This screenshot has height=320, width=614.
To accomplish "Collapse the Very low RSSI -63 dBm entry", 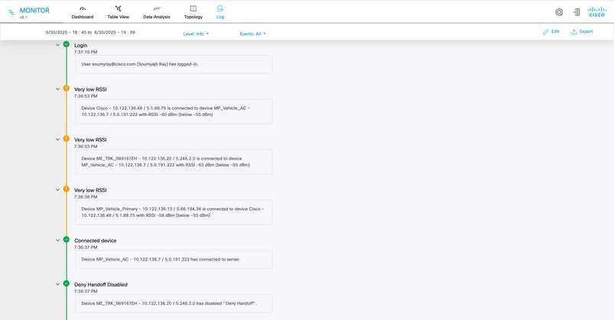I will (x=57, y=139).
